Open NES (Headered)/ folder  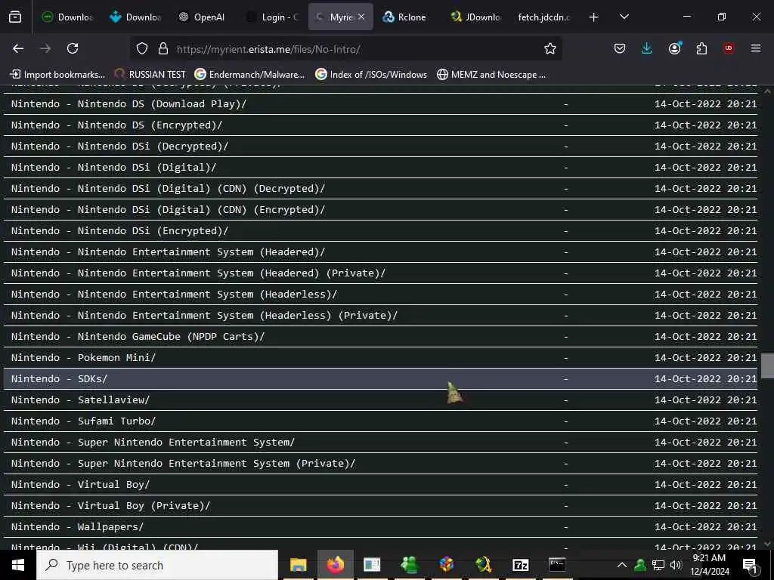pyautogui.click(x=168, y=252)
